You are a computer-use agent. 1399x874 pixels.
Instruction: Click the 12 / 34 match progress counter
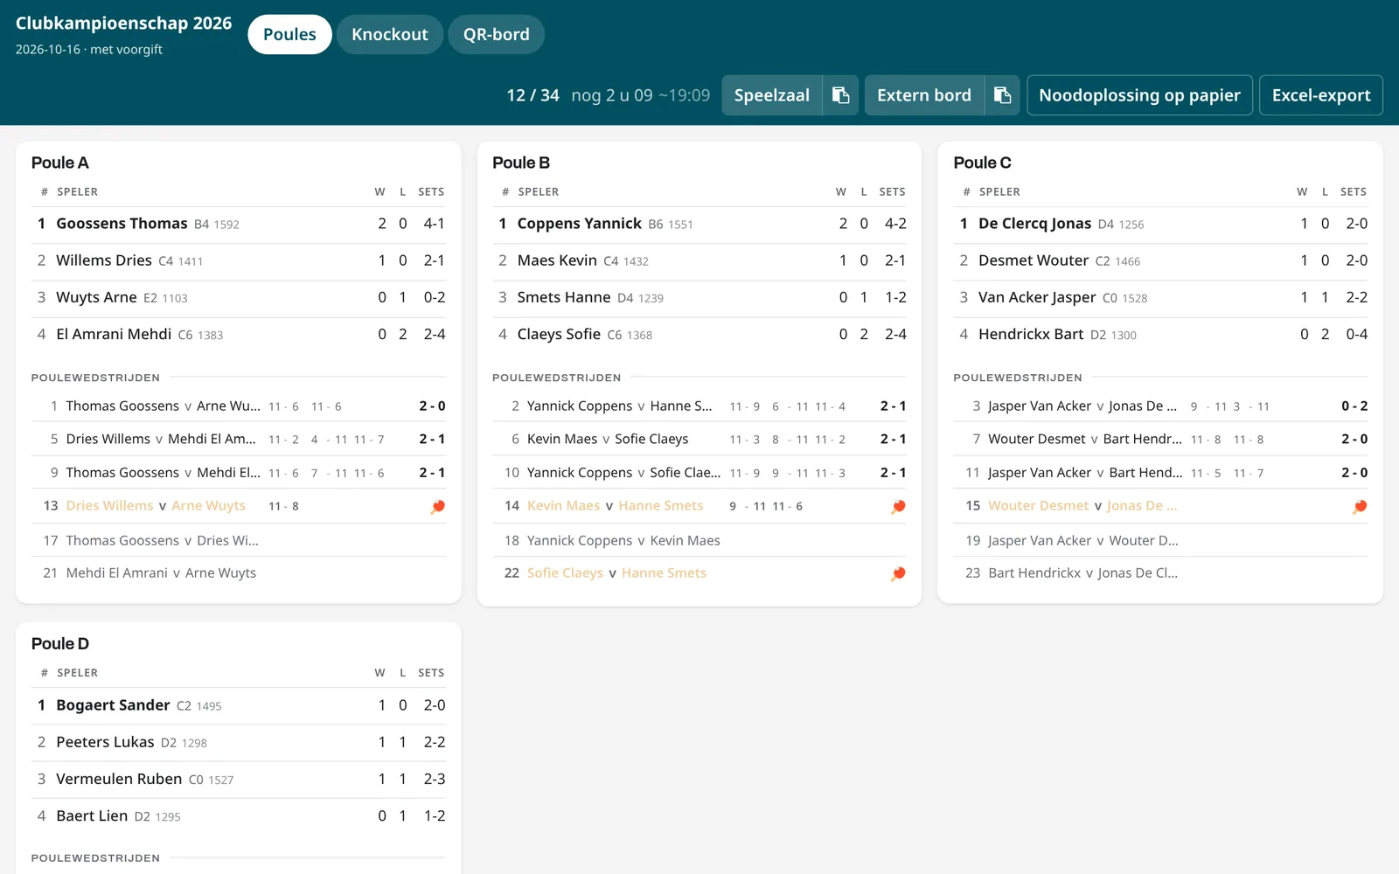(x=532, y=95)
